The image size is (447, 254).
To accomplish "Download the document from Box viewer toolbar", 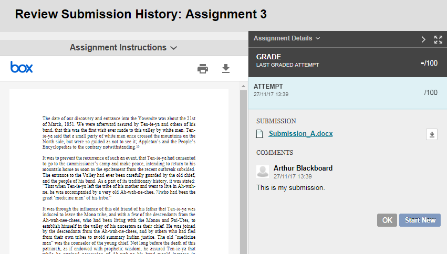I will pos(226,69).
